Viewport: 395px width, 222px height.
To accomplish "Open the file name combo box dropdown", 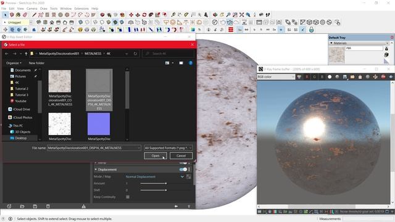I will (x=139, y=148).
